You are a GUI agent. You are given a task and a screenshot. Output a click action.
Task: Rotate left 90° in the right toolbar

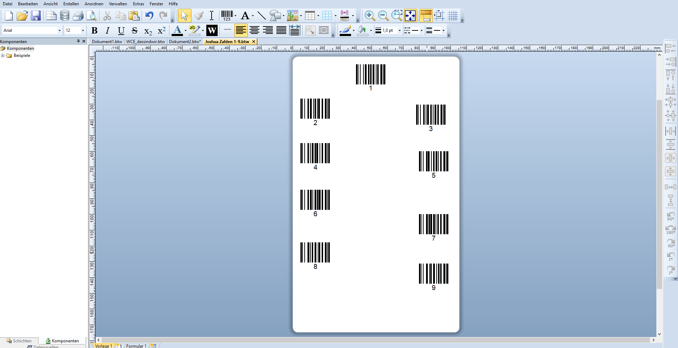point(671,216)
